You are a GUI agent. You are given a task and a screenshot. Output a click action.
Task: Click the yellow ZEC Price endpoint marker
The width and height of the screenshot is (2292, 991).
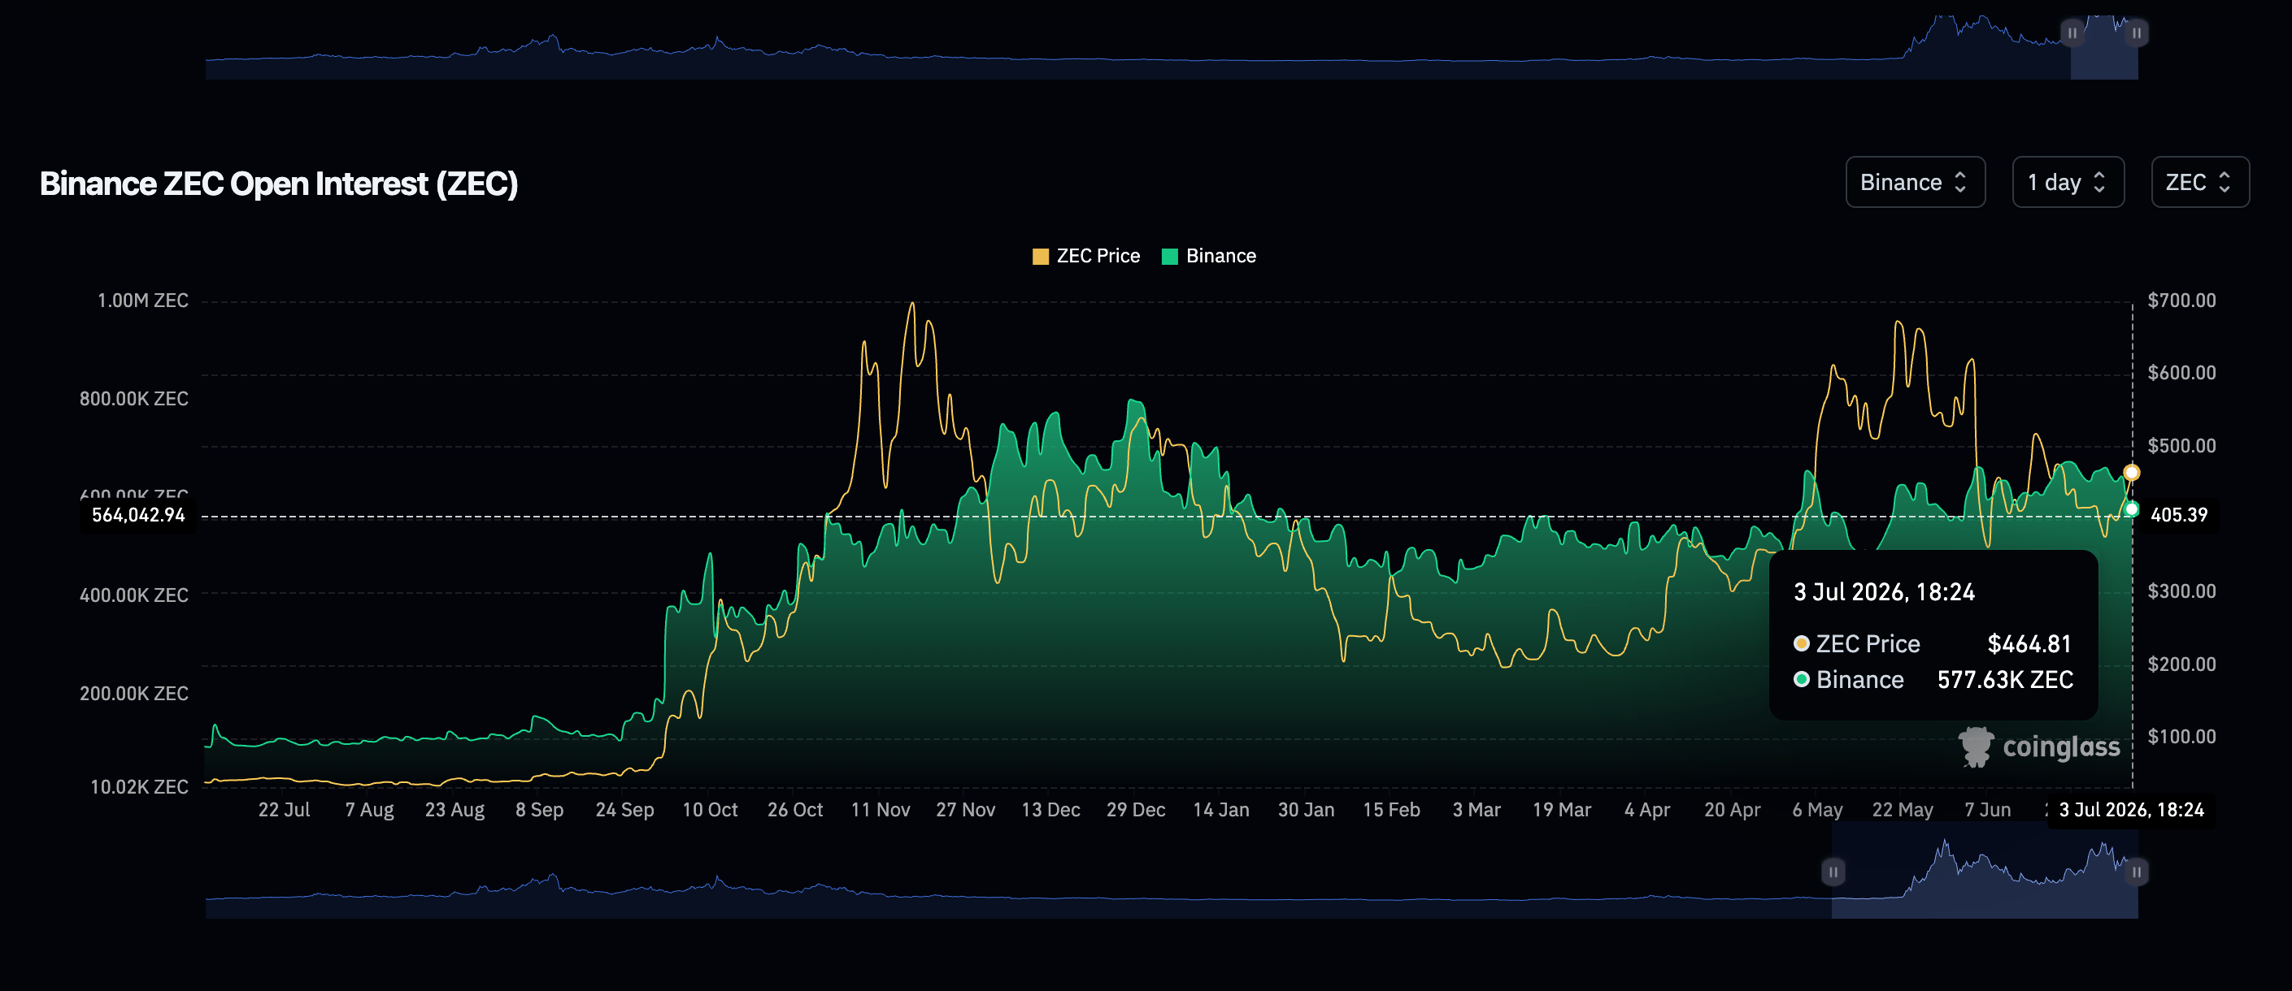coord(2131,472)
